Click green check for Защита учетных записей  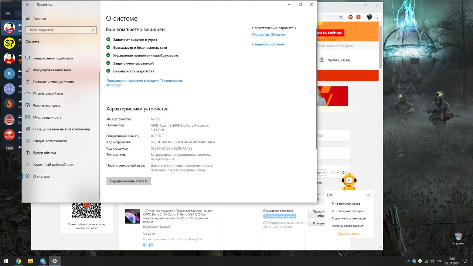pyautogui.click(x=108, y=63)
